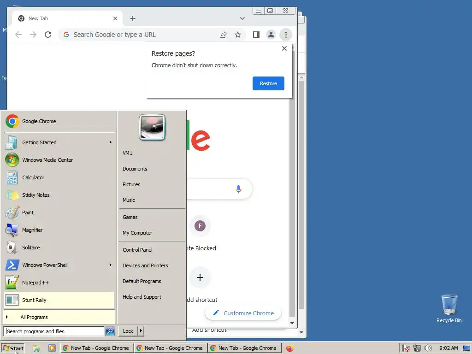Switch to first New Tab Chrome taskbar button

[96, 348]
